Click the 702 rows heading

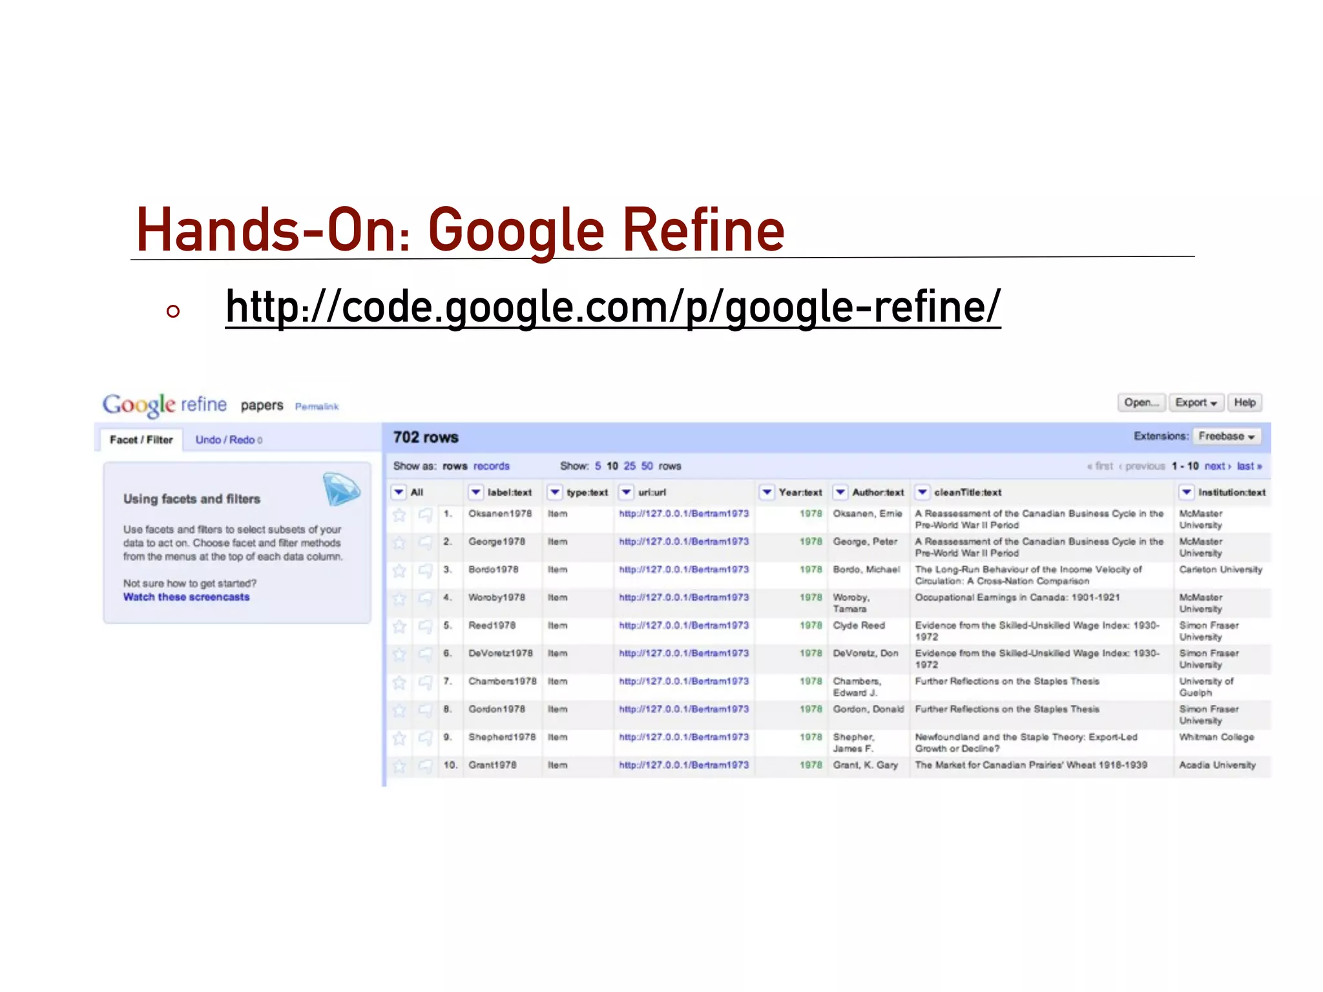point(426,437)
